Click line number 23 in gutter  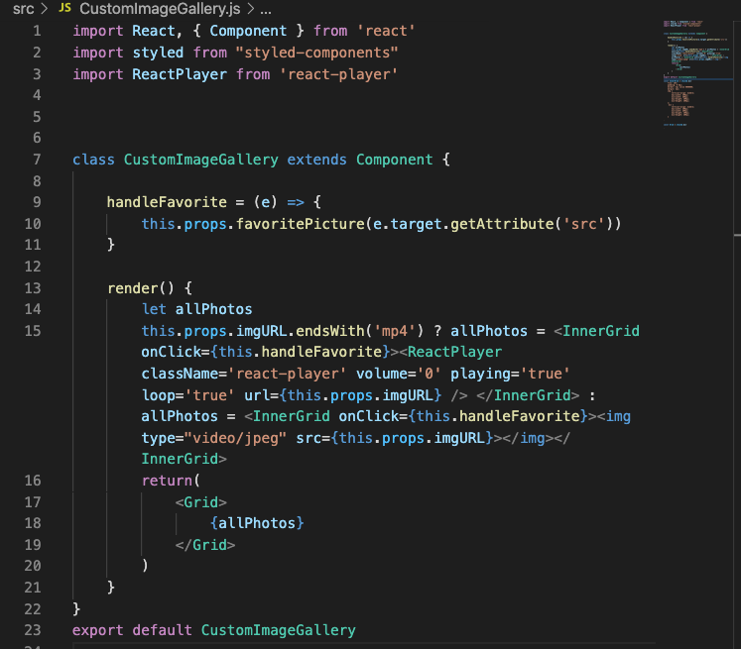point(33,630)
